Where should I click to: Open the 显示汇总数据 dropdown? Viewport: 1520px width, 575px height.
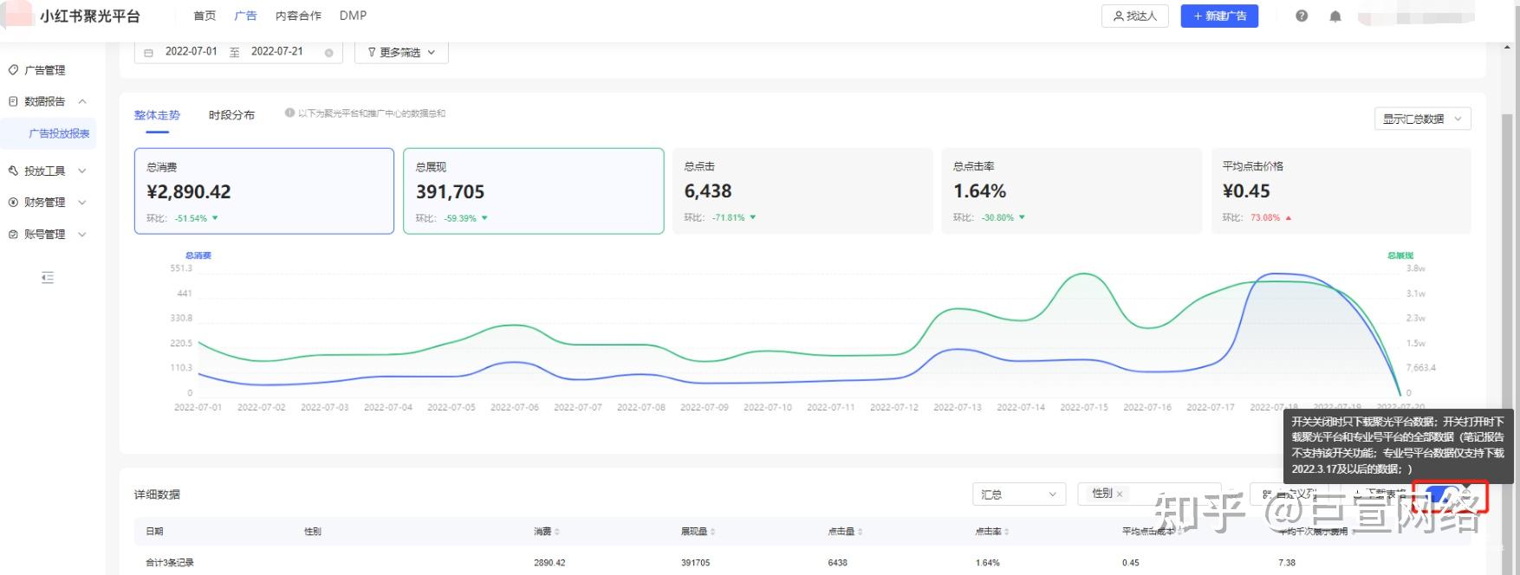click(1422, 119)
